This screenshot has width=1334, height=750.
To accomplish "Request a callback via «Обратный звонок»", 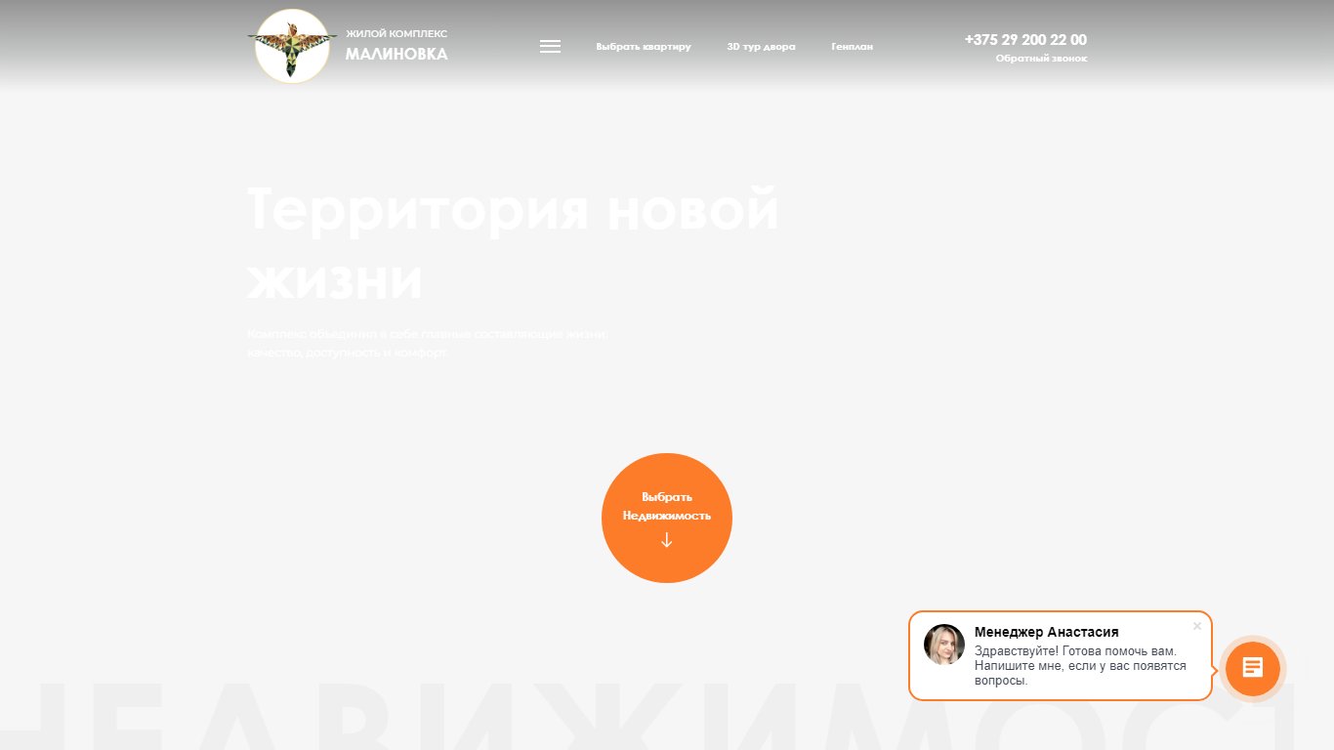I will pos(1041,59).
